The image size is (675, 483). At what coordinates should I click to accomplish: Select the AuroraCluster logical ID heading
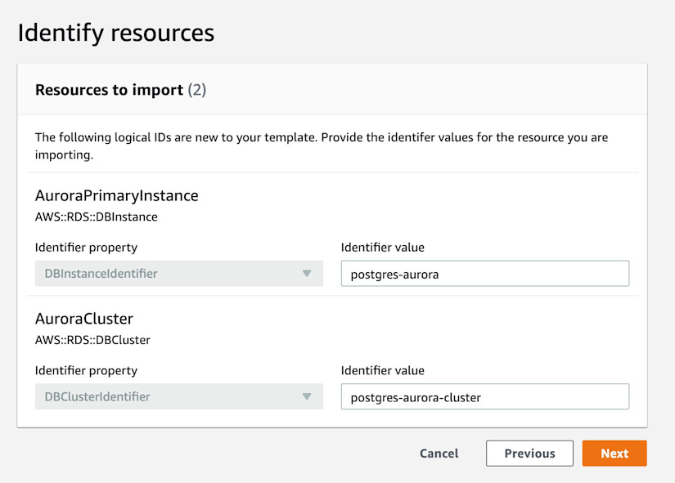pyautogui.click(x=84, y=319)
